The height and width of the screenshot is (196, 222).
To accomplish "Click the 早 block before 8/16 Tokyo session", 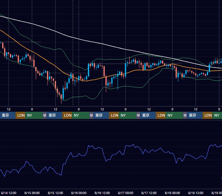I will point(91,115).
